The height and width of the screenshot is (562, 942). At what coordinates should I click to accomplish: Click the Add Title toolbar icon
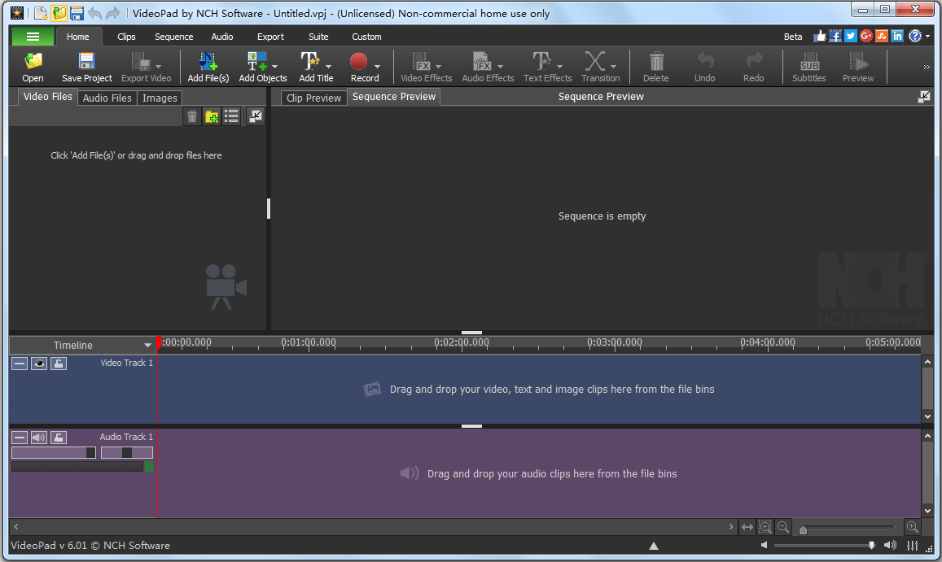310,63
